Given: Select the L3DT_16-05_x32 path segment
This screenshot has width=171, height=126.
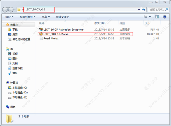Looking at the screenshot, I should [35, 9].
